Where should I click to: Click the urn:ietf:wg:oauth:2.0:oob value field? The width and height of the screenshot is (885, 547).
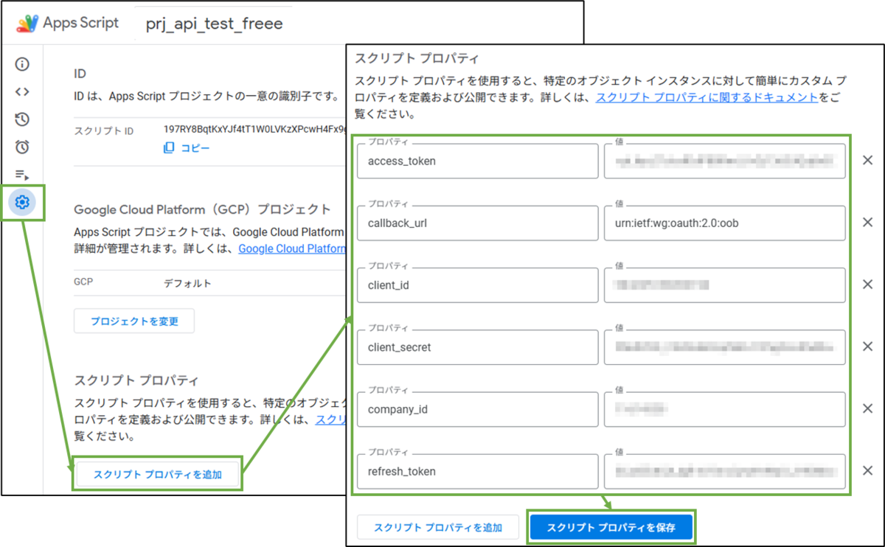pos(725,223)
